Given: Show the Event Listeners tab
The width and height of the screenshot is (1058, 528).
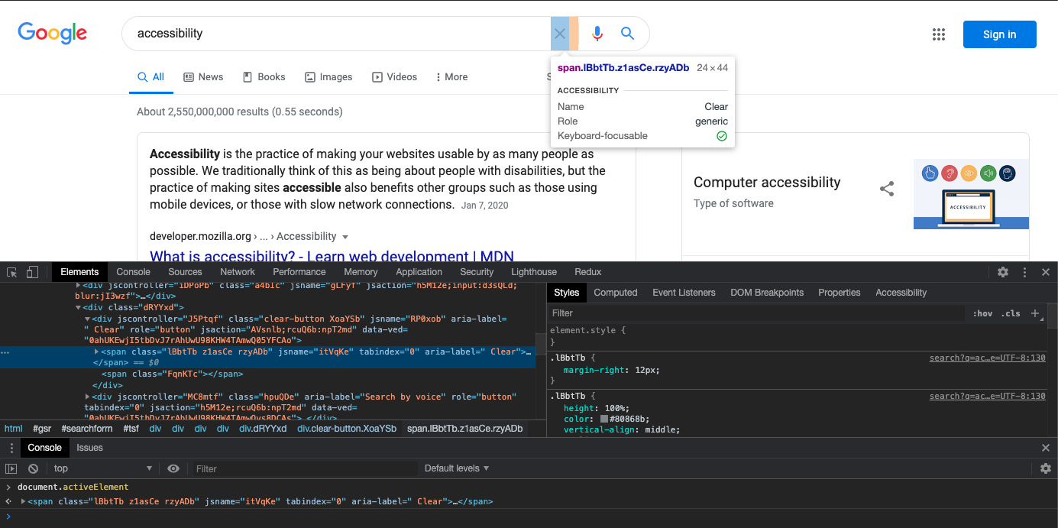Looking at the screenshot, I should click(x=684, y=293).
